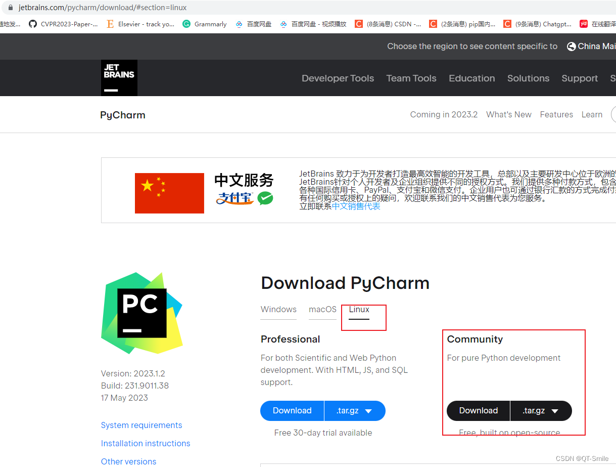Click the China flag image in banner
This screenshot has width=616, height=467.
point(169,193)
